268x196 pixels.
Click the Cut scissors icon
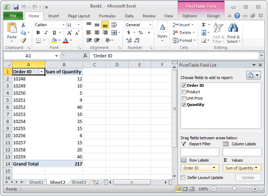[x=23, y=25]
